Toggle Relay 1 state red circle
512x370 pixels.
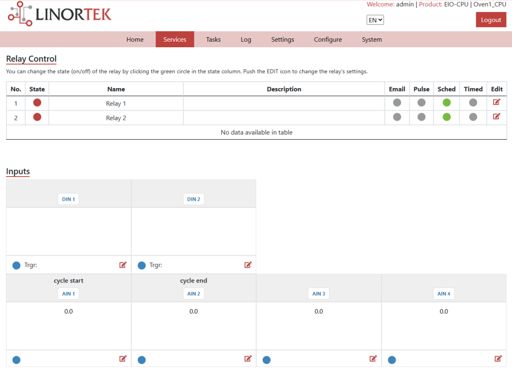[x=37, y=102]
